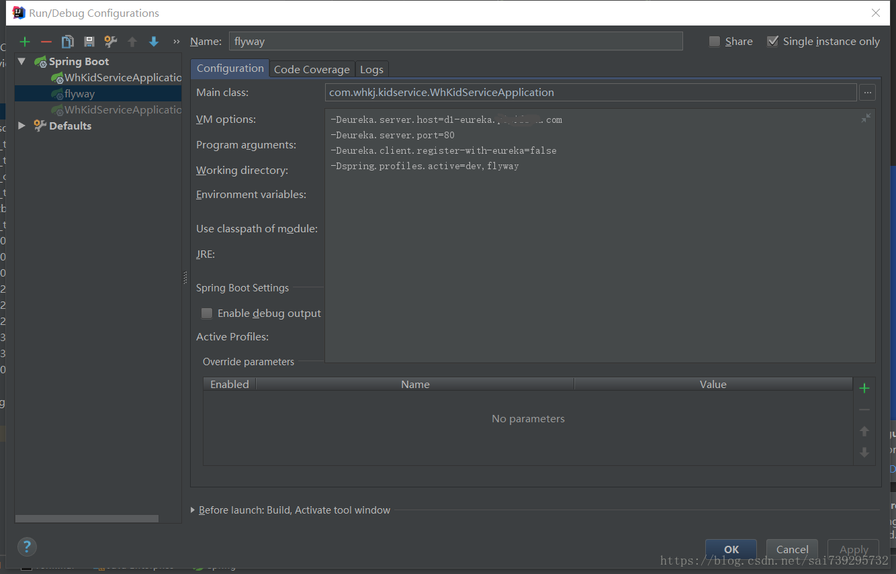The image size is (896, 574).
Task: Click the Working directory label
Action: 242,170
